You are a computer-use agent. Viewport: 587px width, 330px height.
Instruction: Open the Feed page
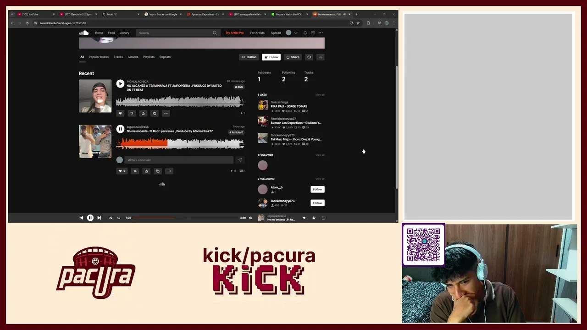111,33
